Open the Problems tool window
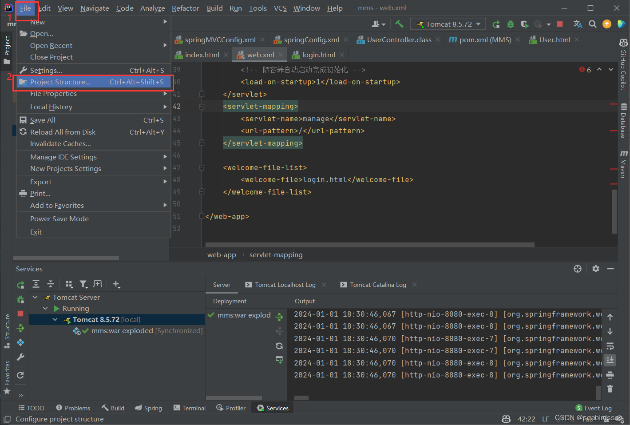This screenshot has height=425, width=630. (73, 408)
